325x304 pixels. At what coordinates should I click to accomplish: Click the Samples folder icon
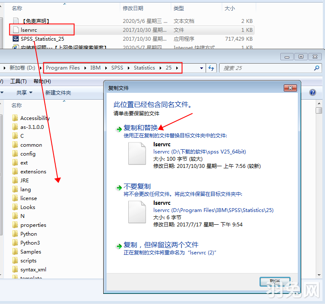15,251
